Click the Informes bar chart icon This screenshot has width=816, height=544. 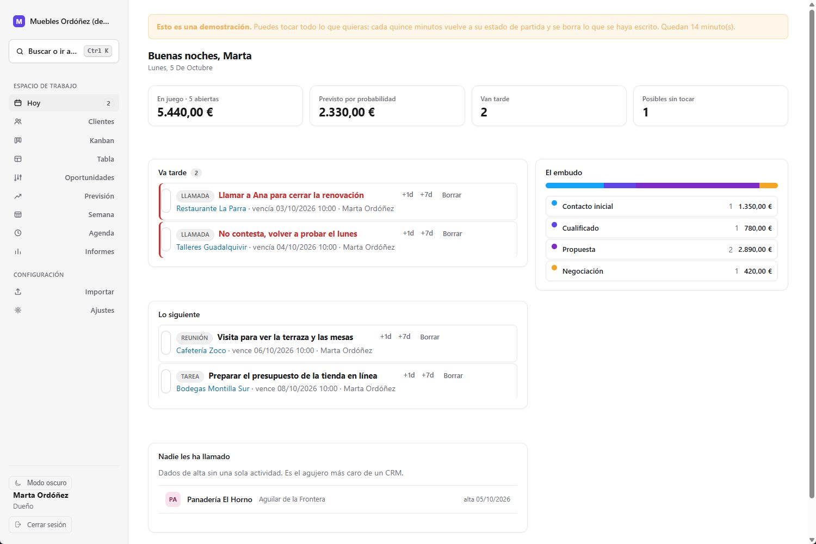pos(18,251)
